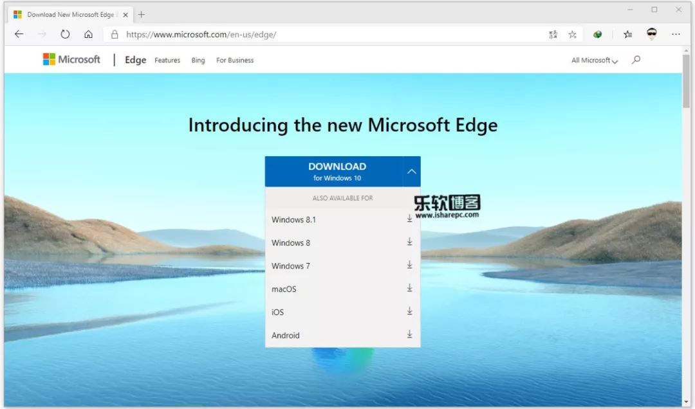This screenshot has height=409, width=695.
Task: Open the Features menu item
Action: tap(167, 60)
